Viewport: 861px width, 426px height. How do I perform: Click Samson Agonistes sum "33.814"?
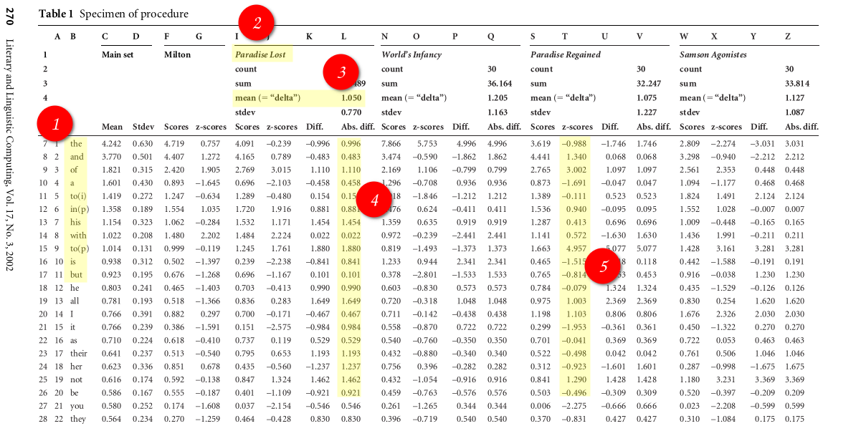[798, 83]
